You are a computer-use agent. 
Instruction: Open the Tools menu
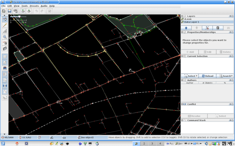(24, 6)
